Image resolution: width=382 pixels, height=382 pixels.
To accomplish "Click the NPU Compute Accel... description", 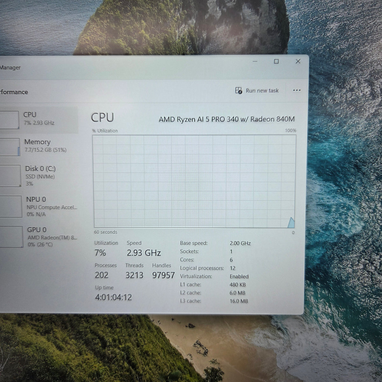I will coord(52,207).
